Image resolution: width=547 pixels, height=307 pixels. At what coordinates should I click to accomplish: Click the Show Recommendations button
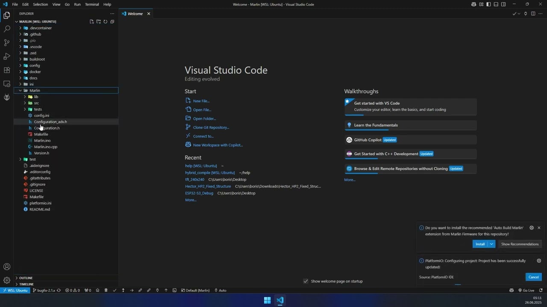(x=520, y=244)
